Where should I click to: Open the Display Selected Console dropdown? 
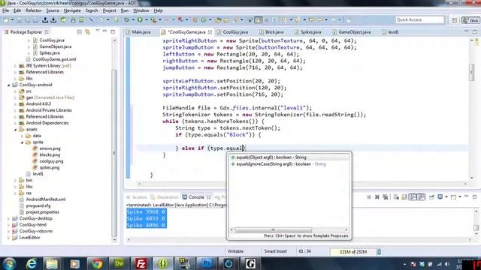click(446, 196)
